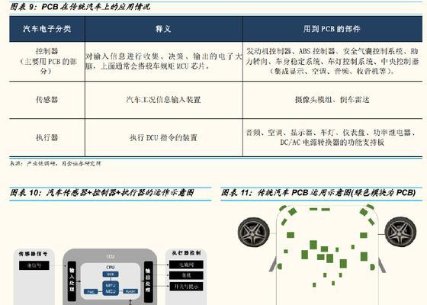Click the left front wheel image
This screenshot has height=305, width=427.
tap(253, 233)
